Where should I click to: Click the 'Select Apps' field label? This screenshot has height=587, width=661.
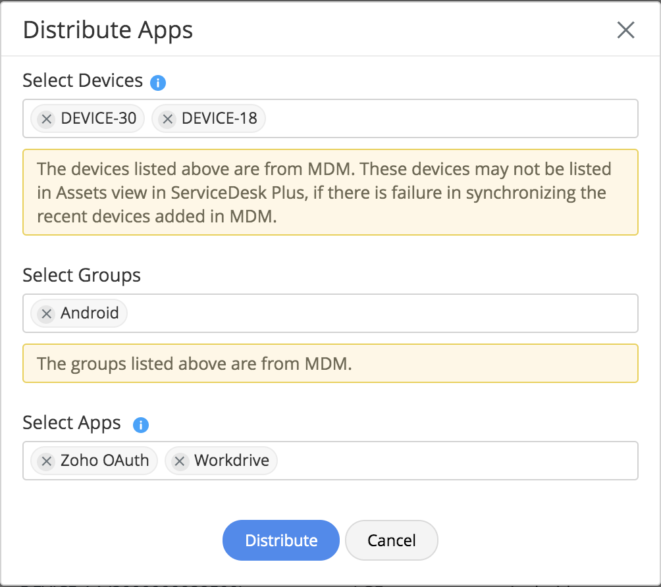[72, 422]
